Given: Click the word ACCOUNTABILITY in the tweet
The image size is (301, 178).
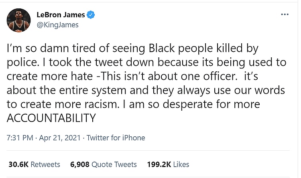Looking at the screenshot, I should click(52, 118).
